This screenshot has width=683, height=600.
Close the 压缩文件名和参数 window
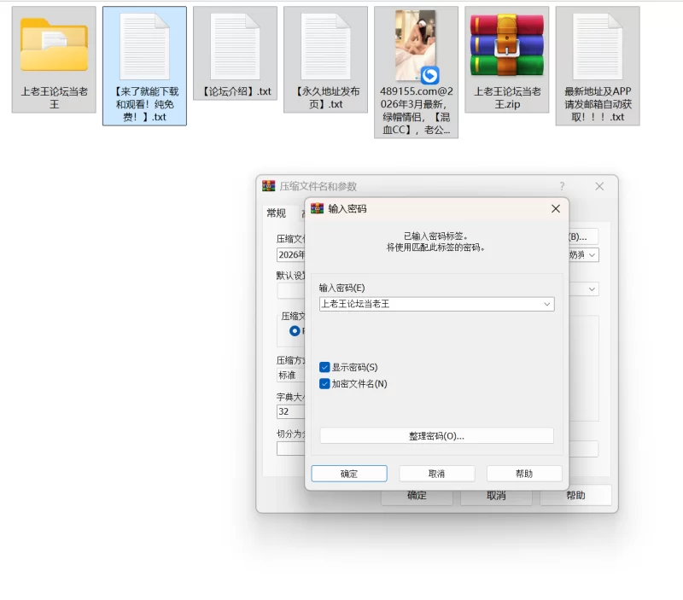pyautogui.click(x=599, y=186)
